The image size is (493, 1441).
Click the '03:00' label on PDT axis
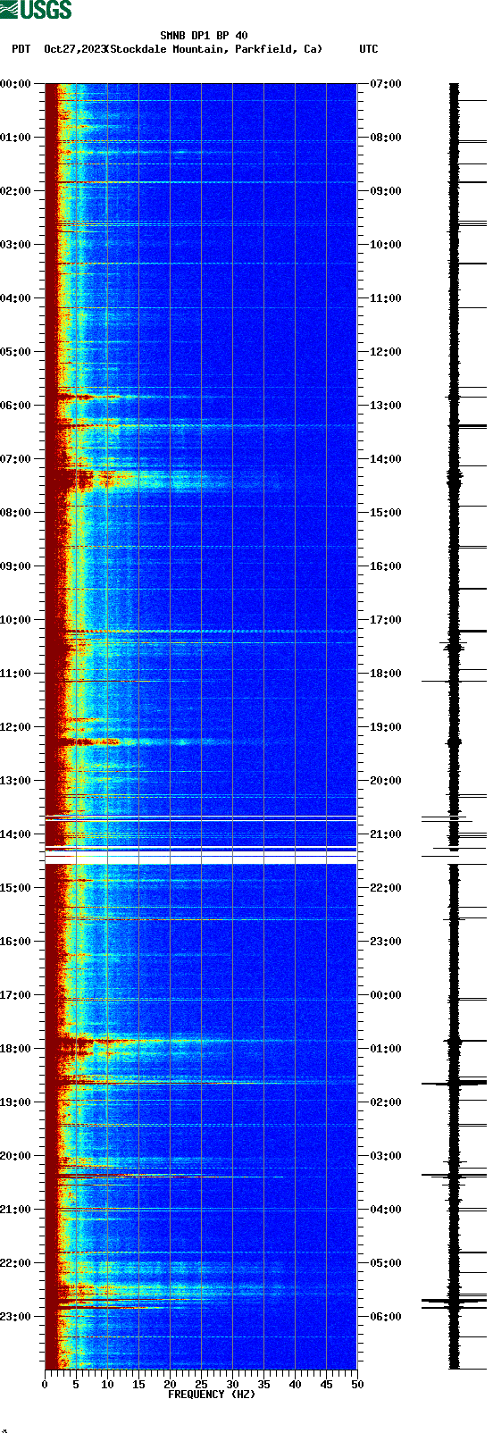[16, 245]
